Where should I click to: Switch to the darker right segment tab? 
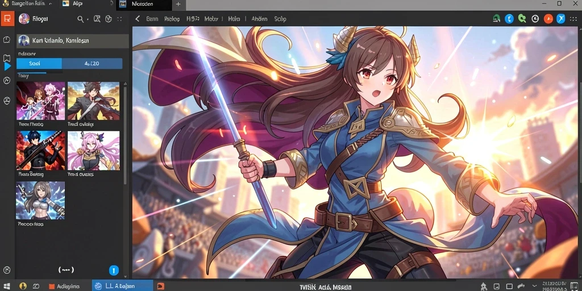92,64
